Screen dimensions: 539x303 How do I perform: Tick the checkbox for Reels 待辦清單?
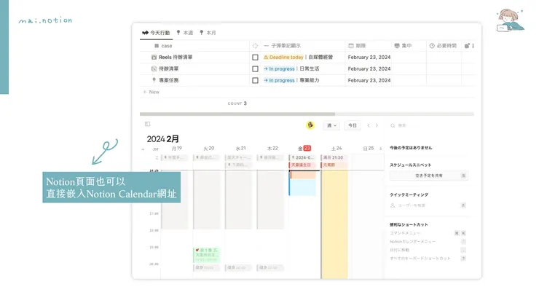click(255, 58)
